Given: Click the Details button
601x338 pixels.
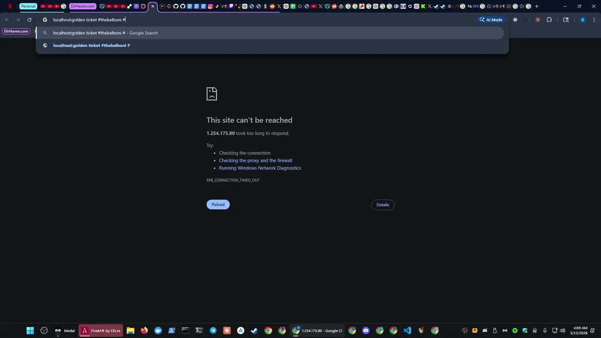Looking at the screenshot, I should click(x=383, y=205).
